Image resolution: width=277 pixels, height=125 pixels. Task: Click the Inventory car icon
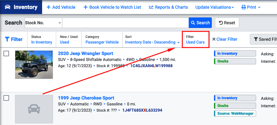point(7,7)
